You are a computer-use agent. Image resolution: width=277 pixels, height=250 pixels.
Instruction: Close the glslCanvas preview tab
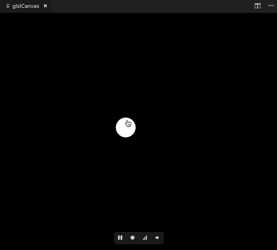[x=45, y=6]
